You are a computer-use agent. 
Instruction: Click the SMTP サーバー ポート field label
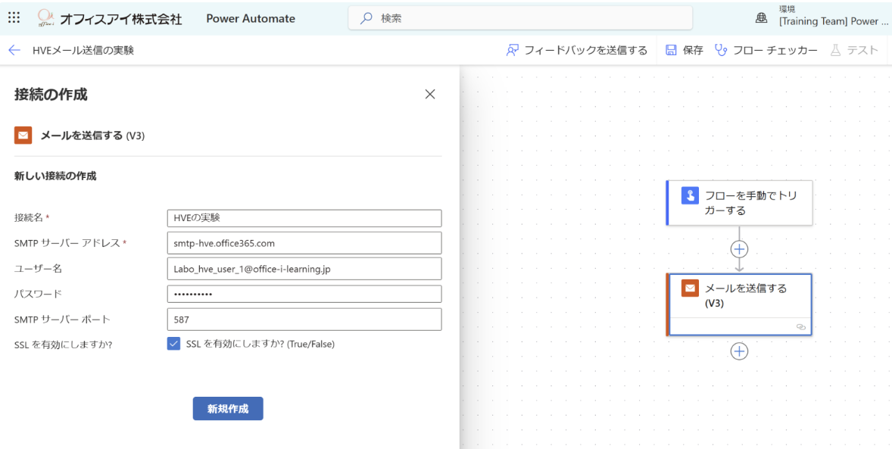(x=62, y=320)
